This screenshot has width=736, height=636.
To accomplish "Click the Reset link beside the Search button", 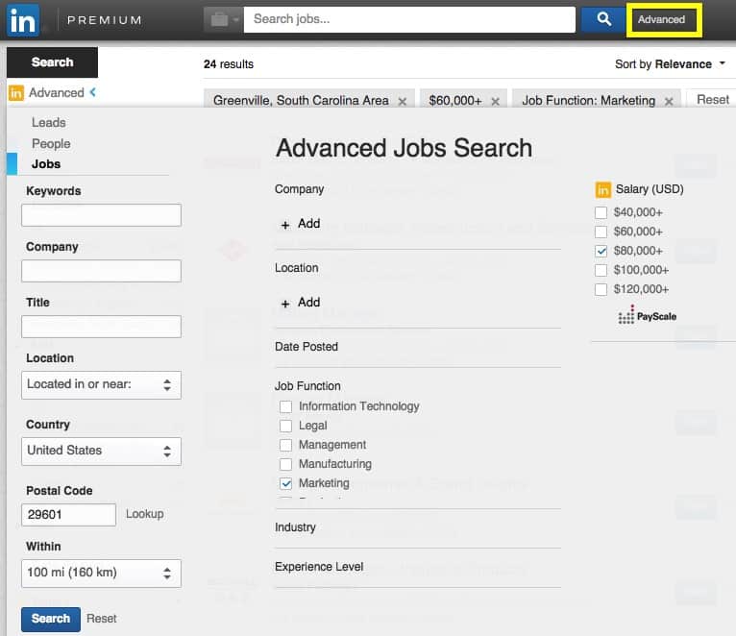I will click(x=102, y=619).
